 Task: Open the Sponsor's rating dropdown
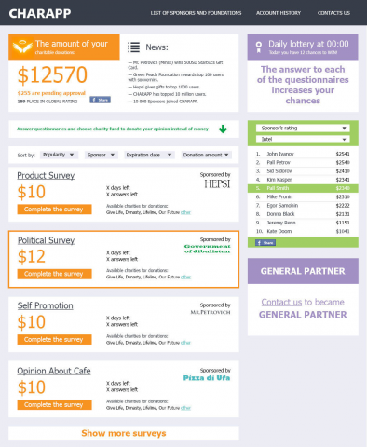(x=303, y=128)
